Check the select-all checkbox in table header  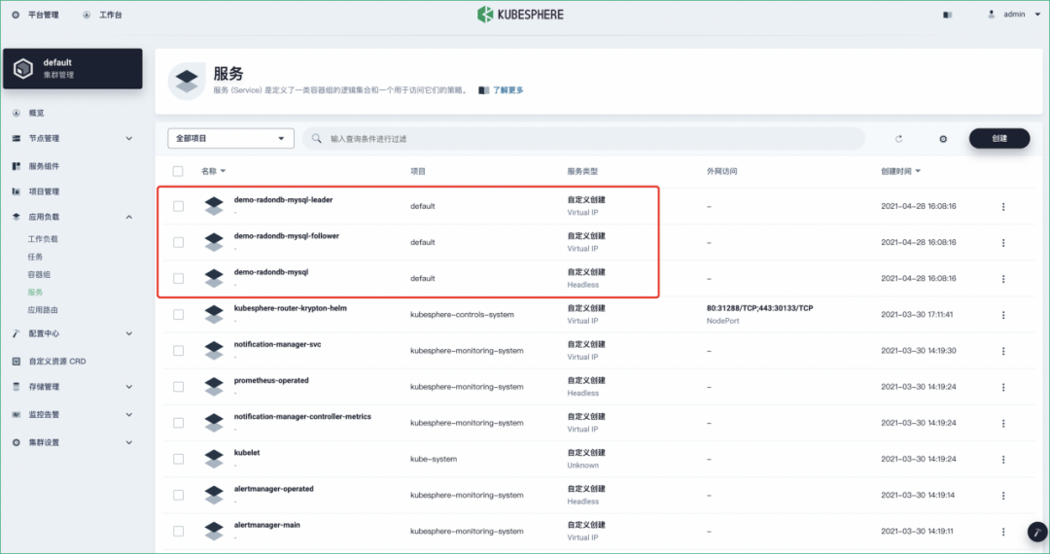[x=178, y=171]
